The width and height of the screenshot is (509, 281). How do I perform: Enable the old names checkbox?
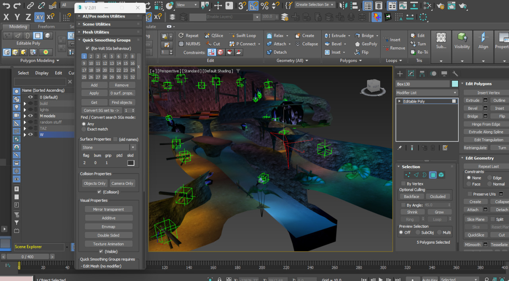115,139
